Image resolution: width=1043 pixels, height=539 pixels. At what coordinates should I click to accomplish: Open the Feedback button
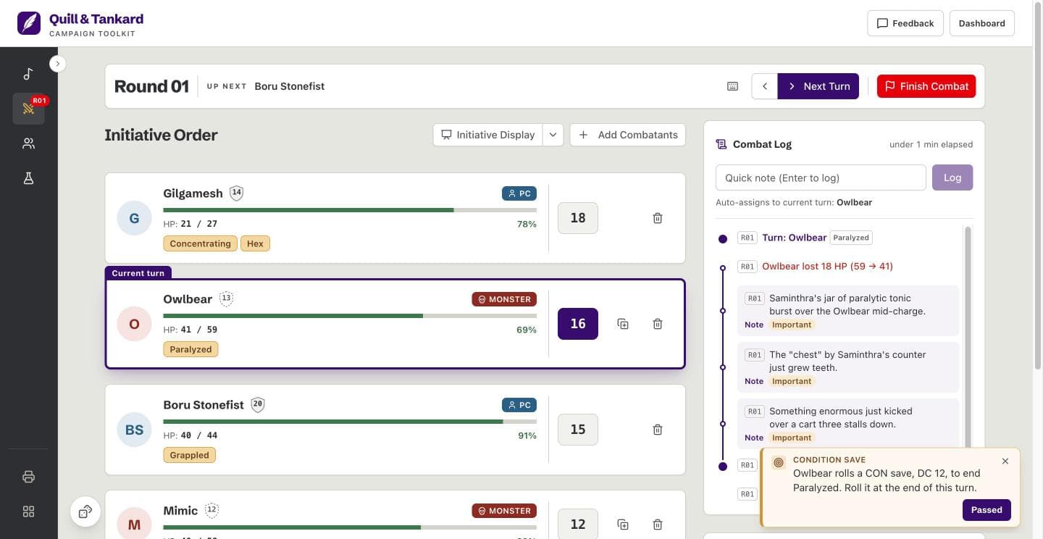(905, 23)
